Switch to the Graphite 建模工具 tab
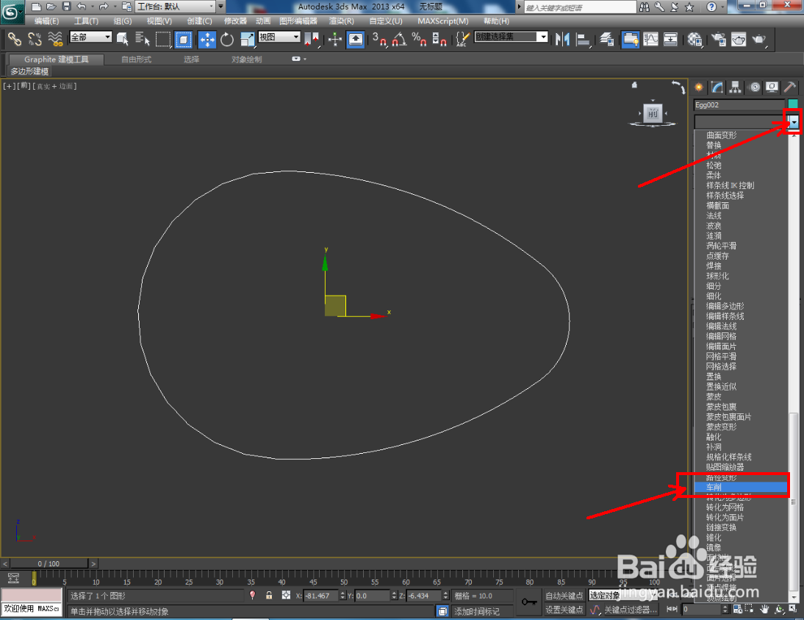 (x=57, y=60)
